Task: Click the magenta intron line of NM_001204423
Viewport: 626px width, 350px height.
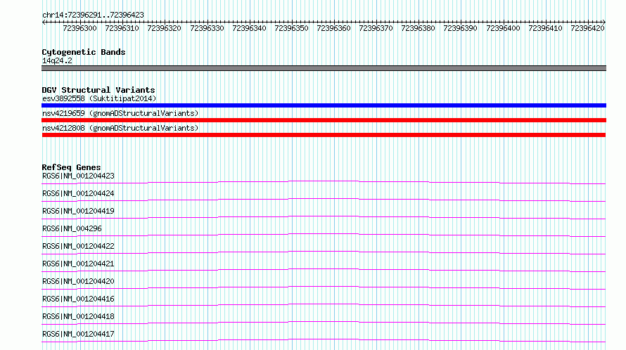Action: coord(324,181)
